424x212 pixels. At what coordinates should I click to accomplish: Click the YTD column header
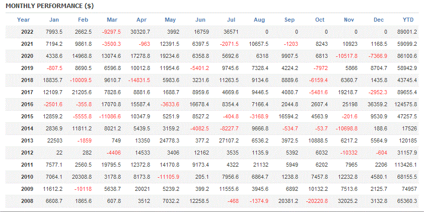click(x=408, y=20)
